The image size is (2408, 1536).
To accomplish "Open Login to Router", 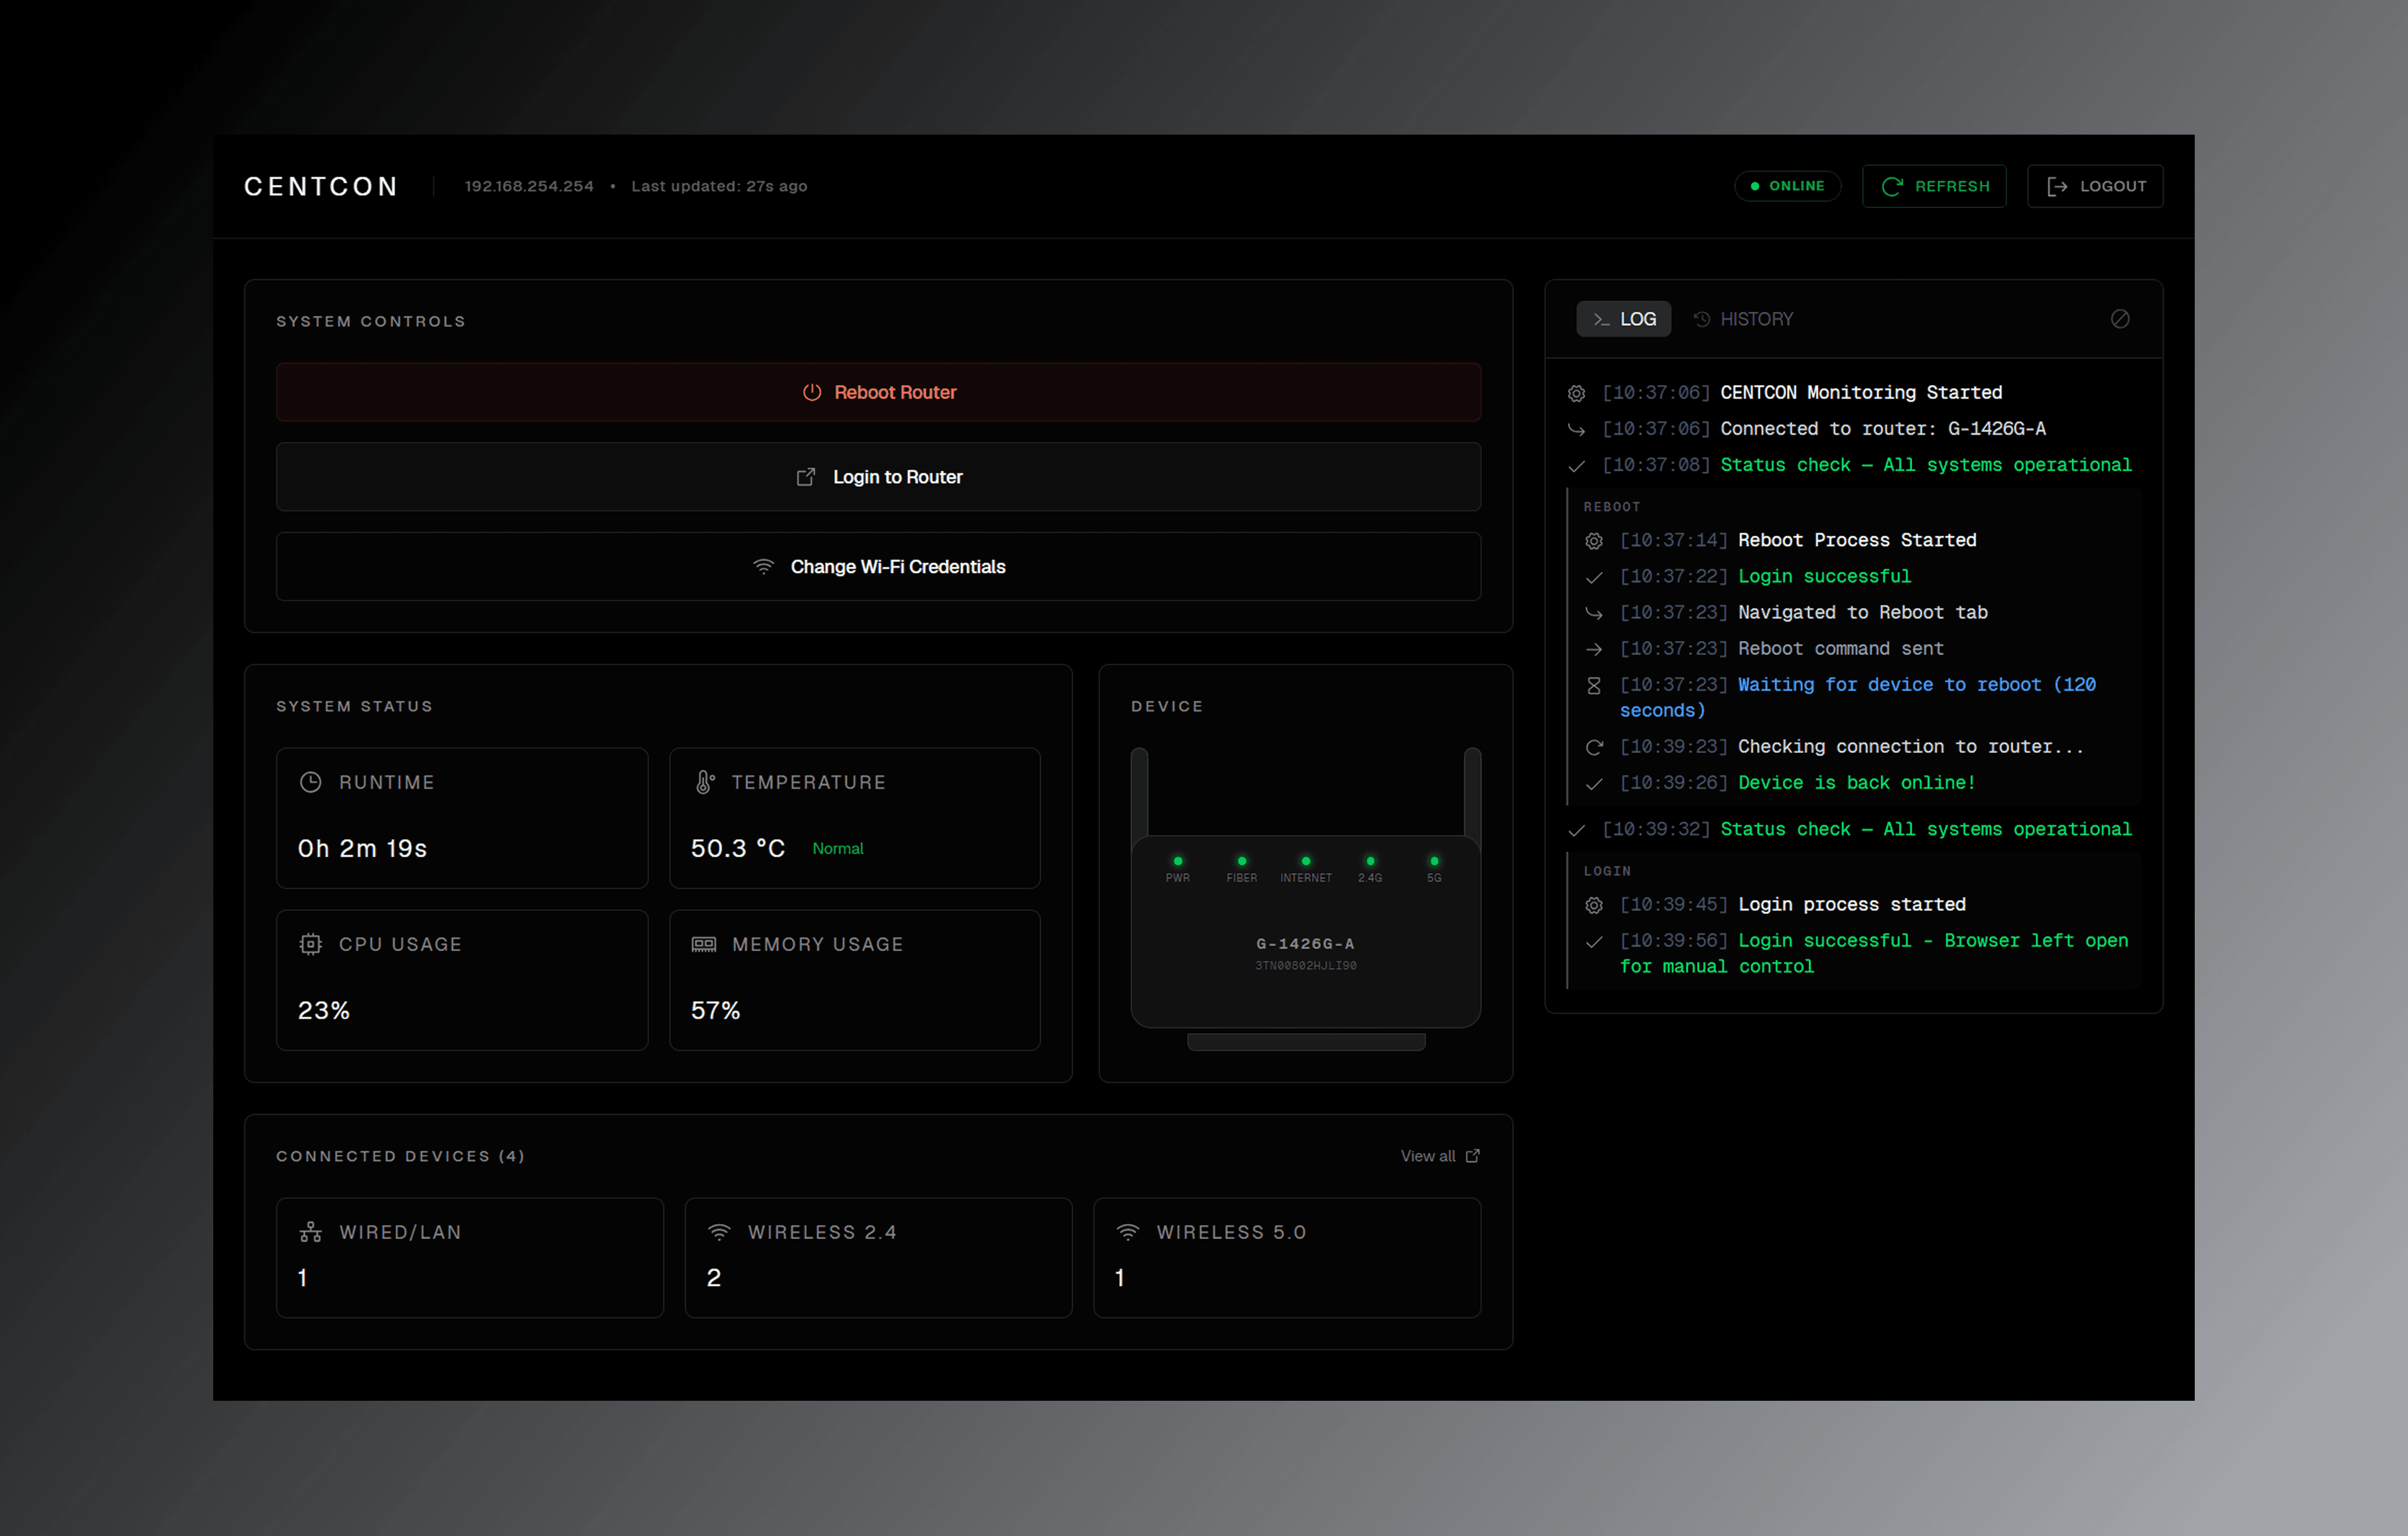I will click(x=878, y=477).
